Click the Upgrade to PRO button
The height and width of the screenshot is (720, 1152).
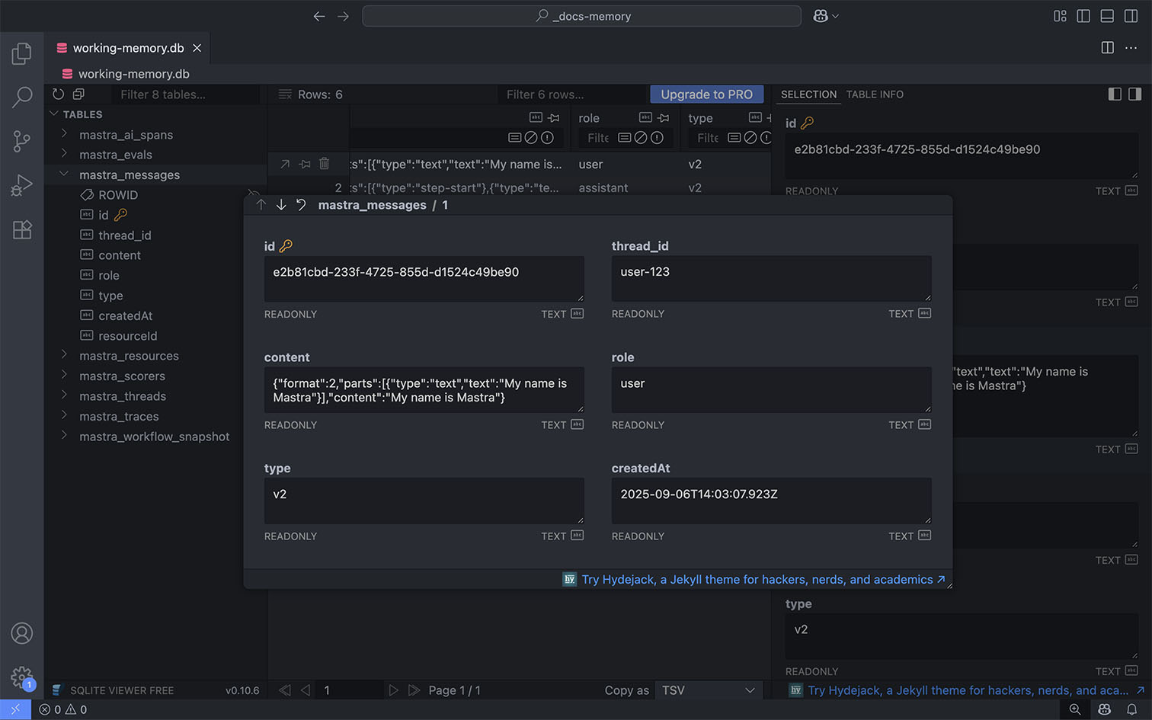[x=706, y=94]
